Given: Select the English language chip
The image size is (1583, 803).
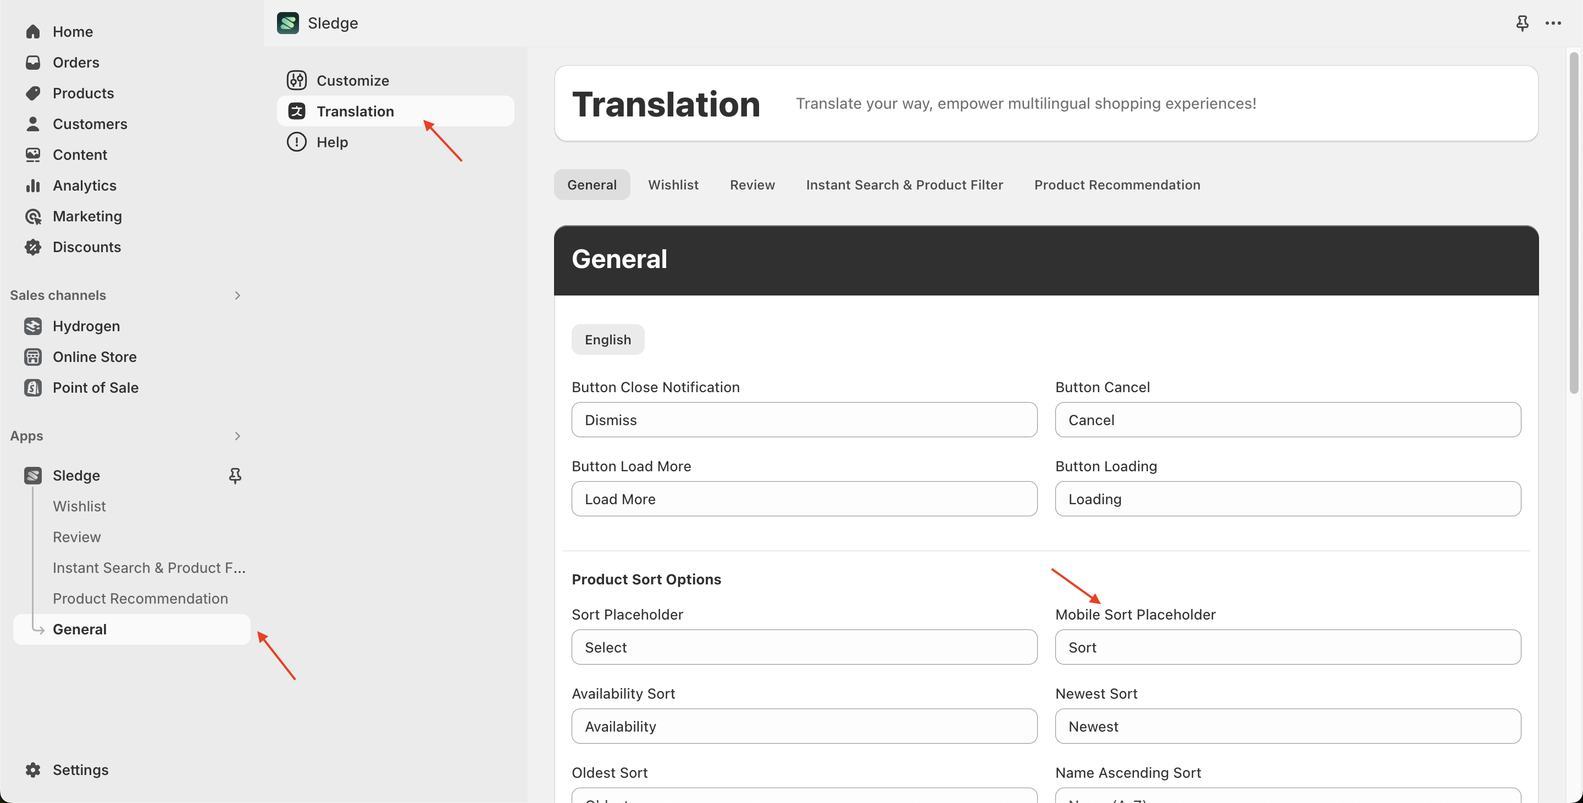Looking at the screenshot, I should pos(607,339).
